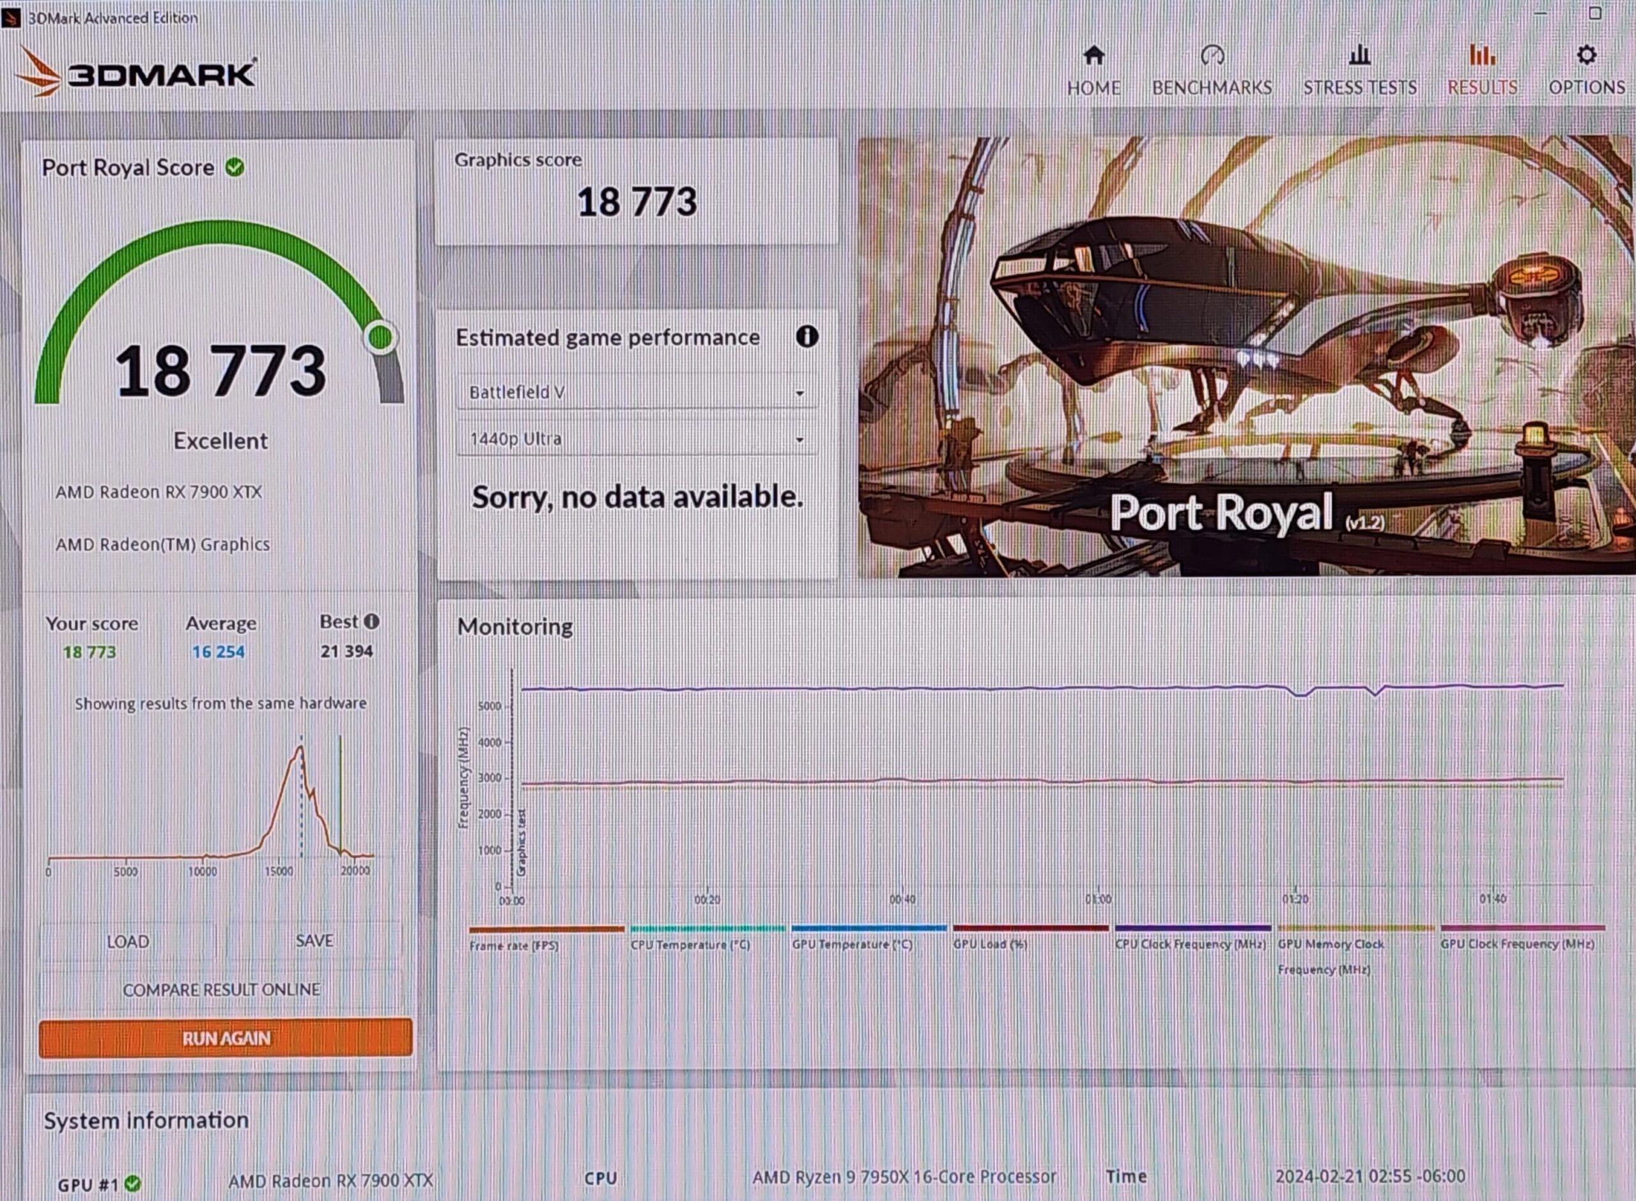Go to the HOME tab
The width and height of the screenshot is (1636, 1201).
tap(1093, 88)
